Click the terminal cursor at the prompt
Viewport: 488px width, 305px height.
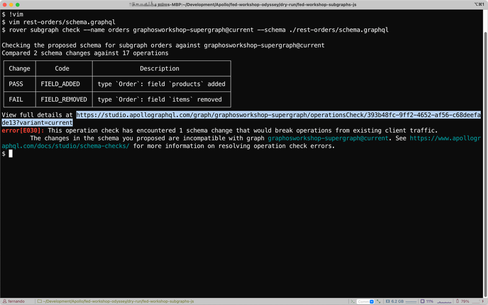click(x=11, y=154)
